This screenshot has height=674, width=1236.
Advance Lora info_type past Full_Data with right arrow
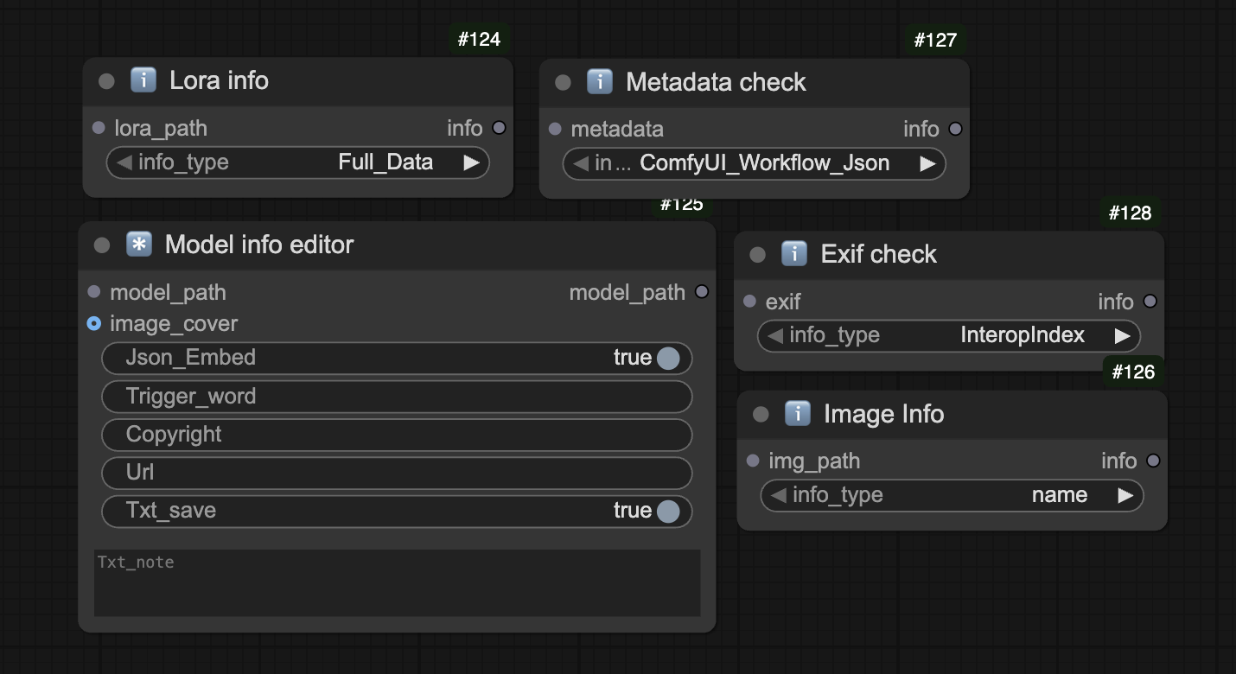471,162
